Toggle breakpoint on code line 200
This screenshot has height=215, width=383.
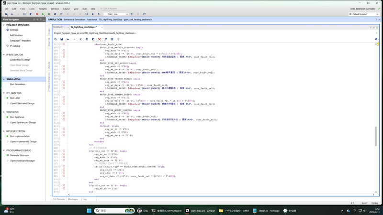[64, 85]
